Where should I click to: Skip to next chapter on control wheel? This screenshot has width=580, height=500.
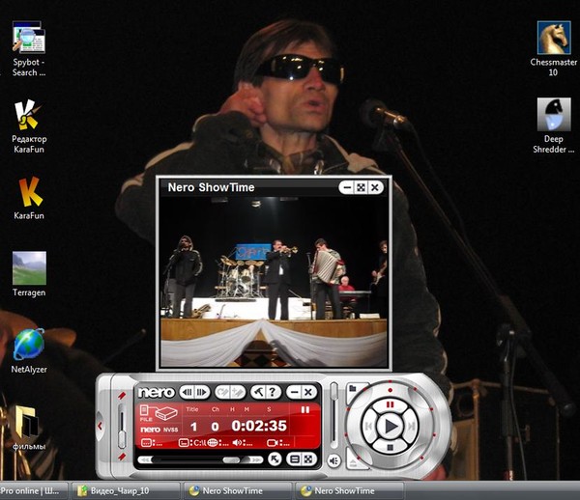pyautogui.click(x=413, y=425)
